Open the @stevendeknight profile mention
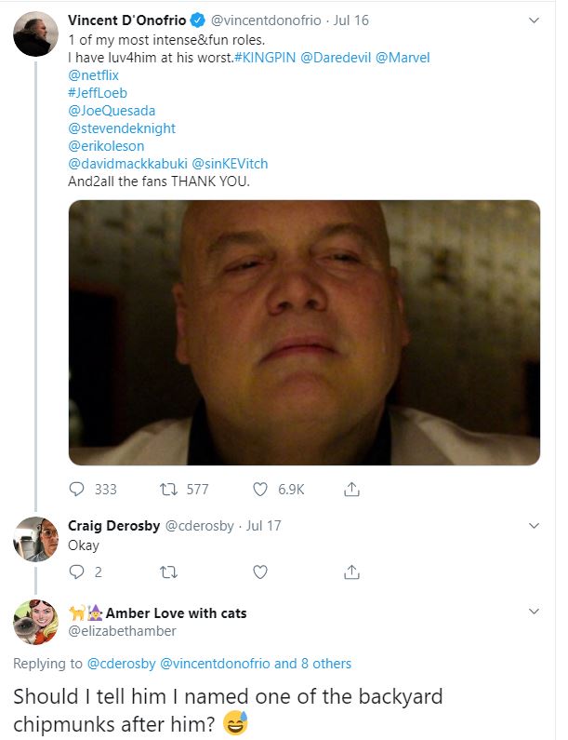The image size is (568, 740). point(122,128)
